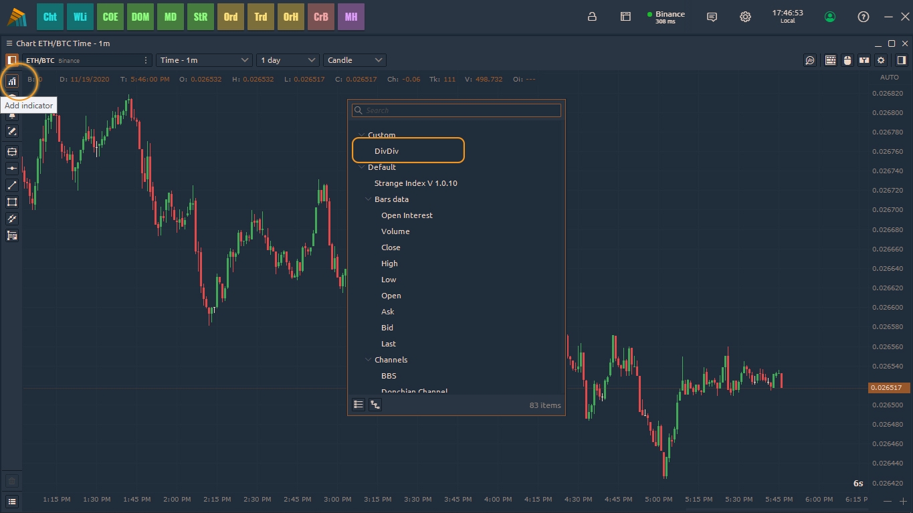Image resolution: width=913 pixels, height=513 pixels.
Task: Open the DOM panel button
Action: [x=140, y=17]
